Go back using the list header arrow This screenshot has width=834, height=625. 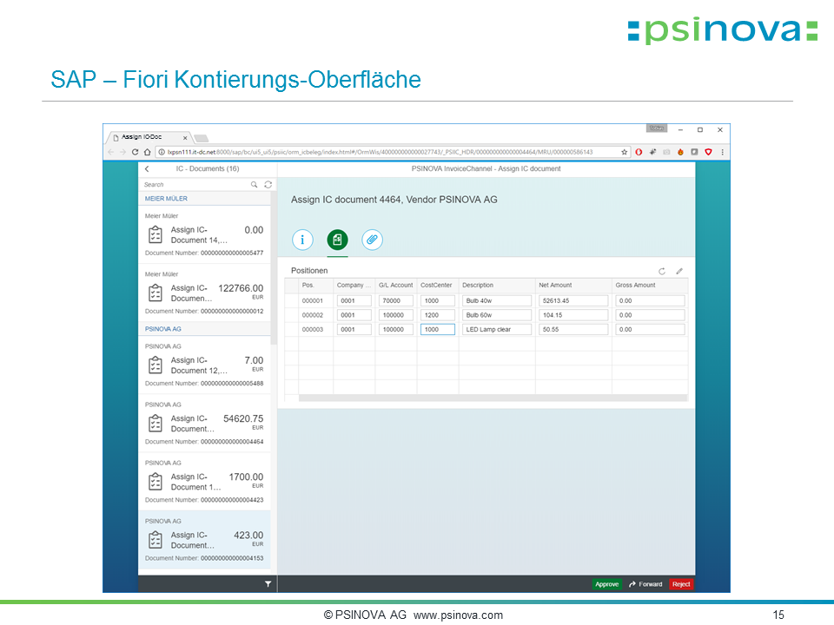[147, 168]
